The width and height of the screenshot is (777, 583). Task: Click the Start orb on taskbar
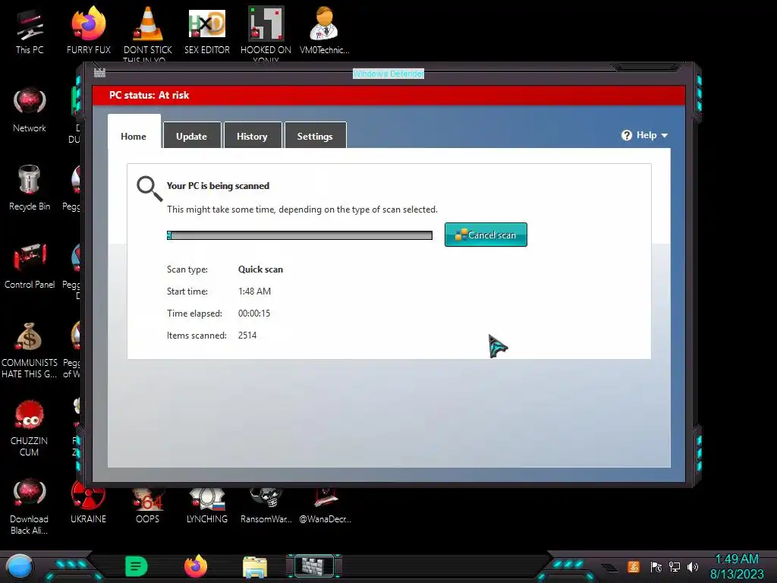point(19,566)
